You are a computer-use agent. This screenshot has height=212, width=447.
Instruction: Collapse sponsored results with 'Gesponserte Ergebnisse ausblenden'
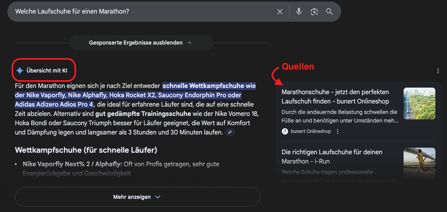click(141, 43)
